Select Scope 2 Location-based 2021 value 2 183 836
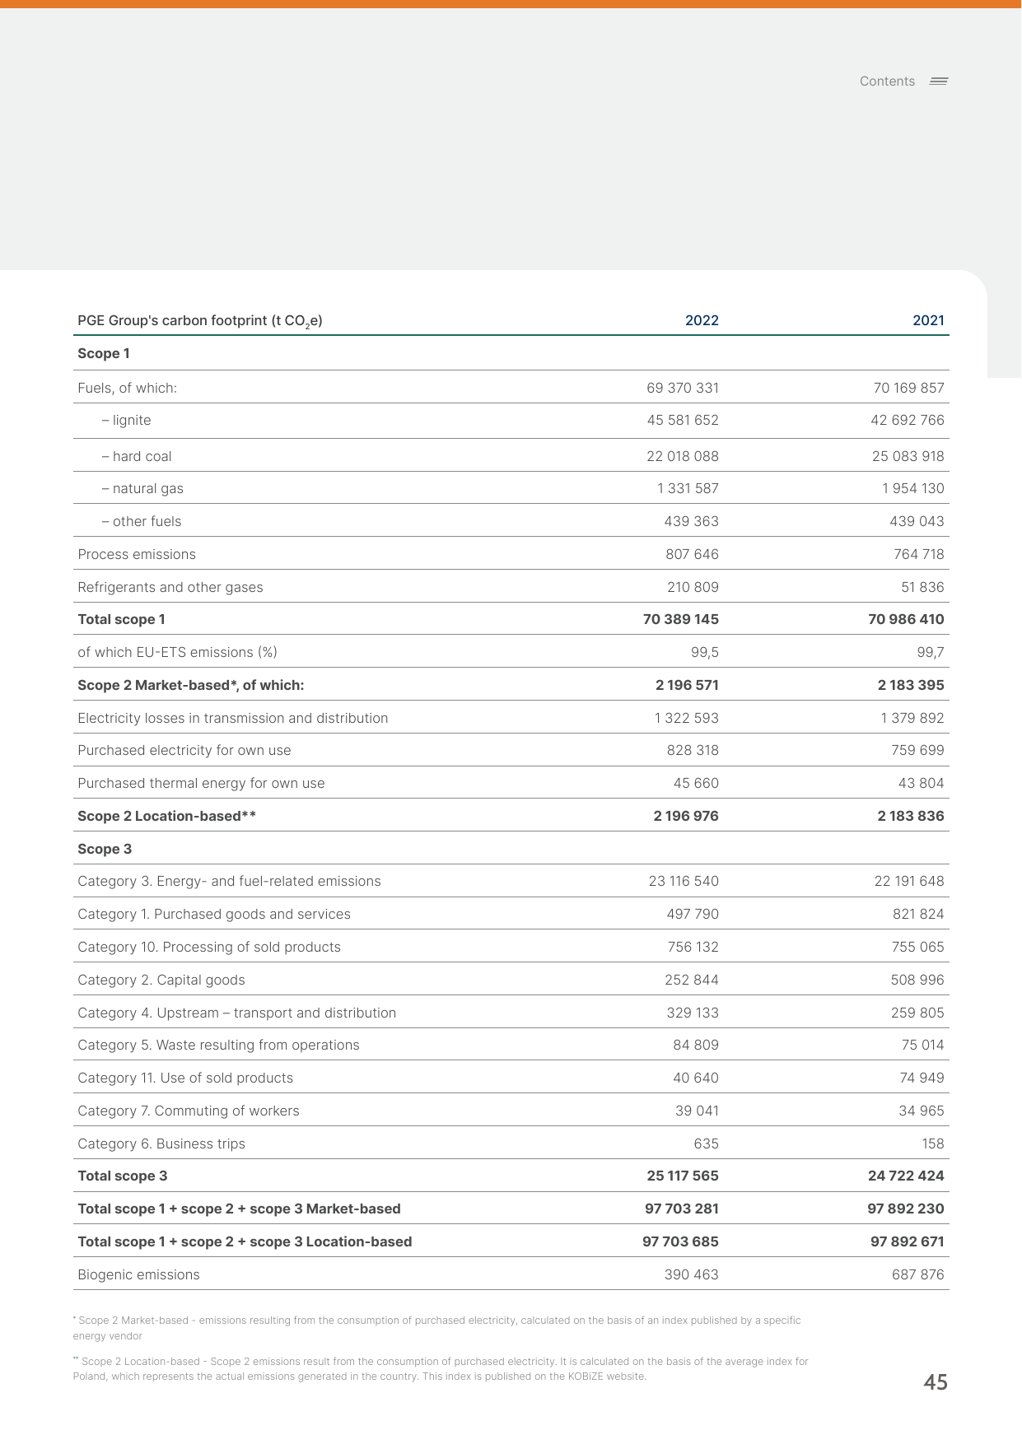The height and width of the screenshot is (1444, 1022). pyautogui.click(x=911, y=816)
